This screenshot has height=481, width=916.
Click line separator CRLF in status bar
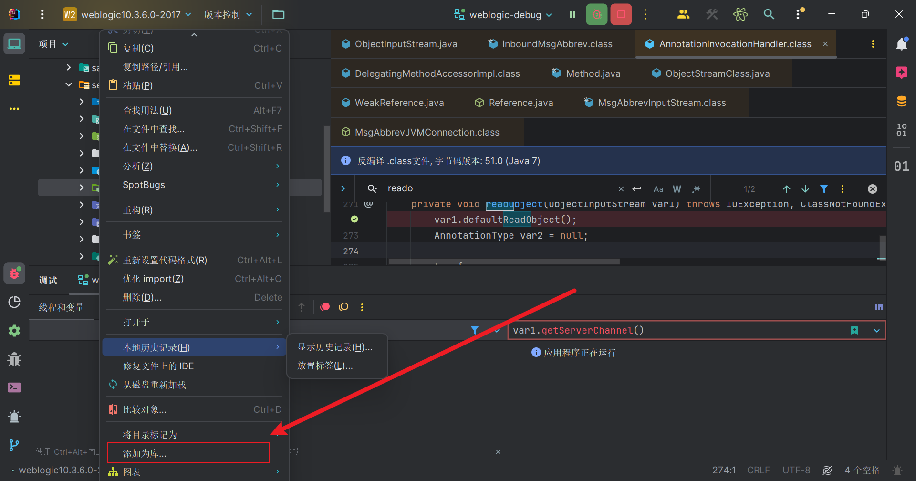point(758,470)
